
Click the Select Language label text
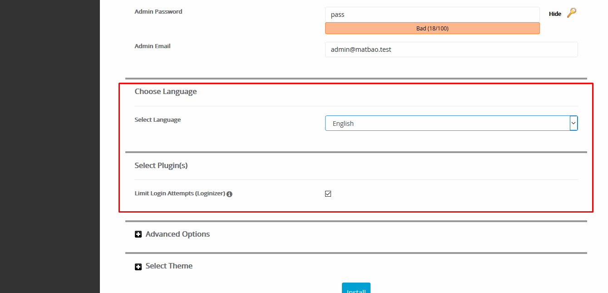pyautogui.click(x=158, y=120)
